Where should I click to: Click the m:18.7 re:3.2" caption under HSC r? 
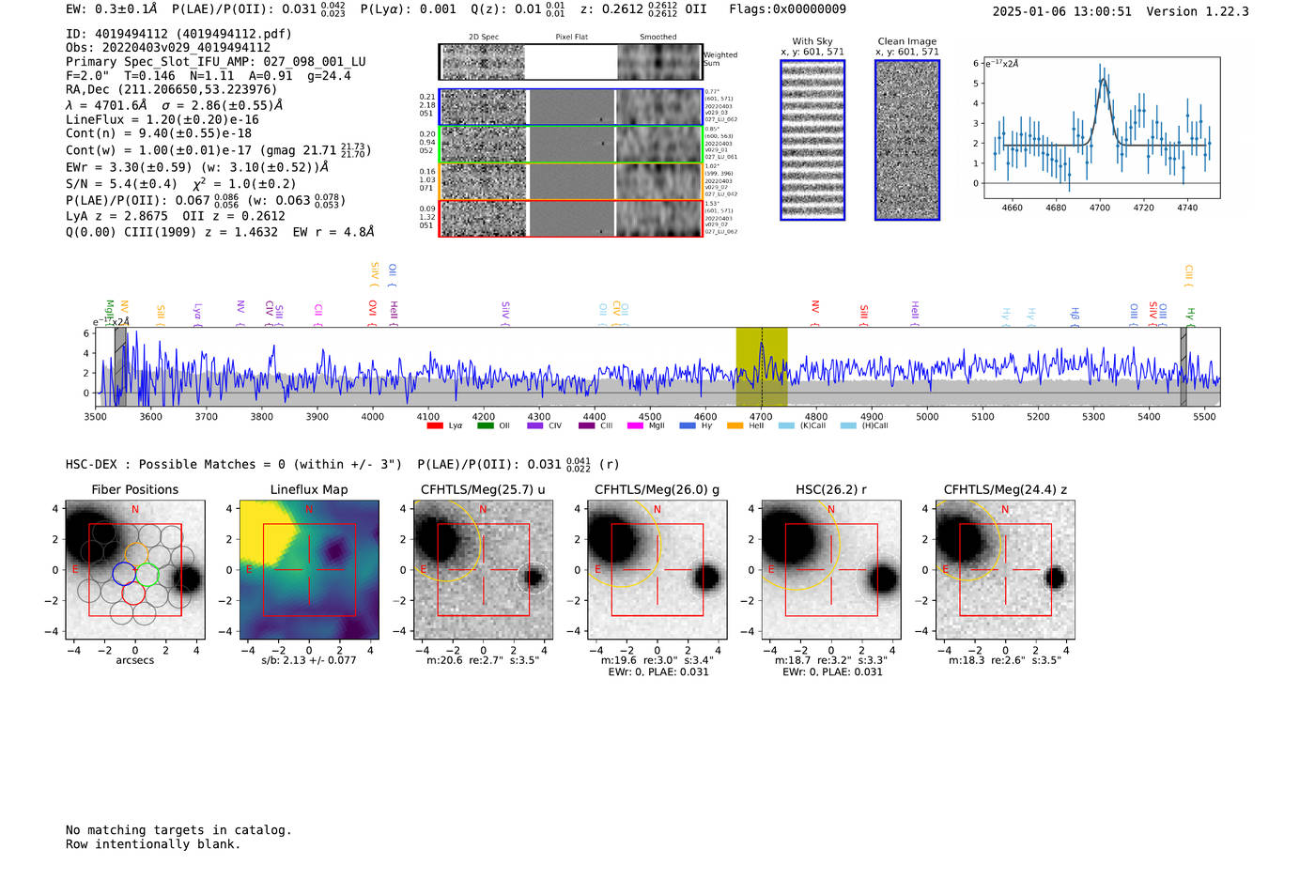tap(831, 660)
